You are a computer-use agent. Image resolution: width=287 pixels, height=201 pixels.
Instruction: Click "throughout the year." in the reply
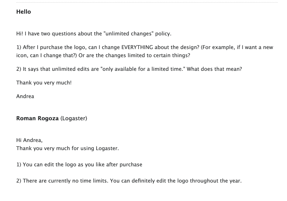pyautogui.click(x=216, y=181)
